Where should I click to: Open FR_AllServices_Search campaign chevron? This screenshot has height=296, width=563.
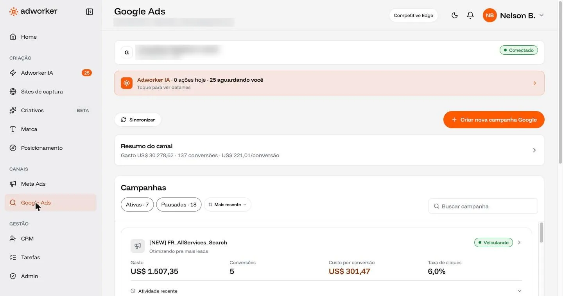tap(519, 242)
